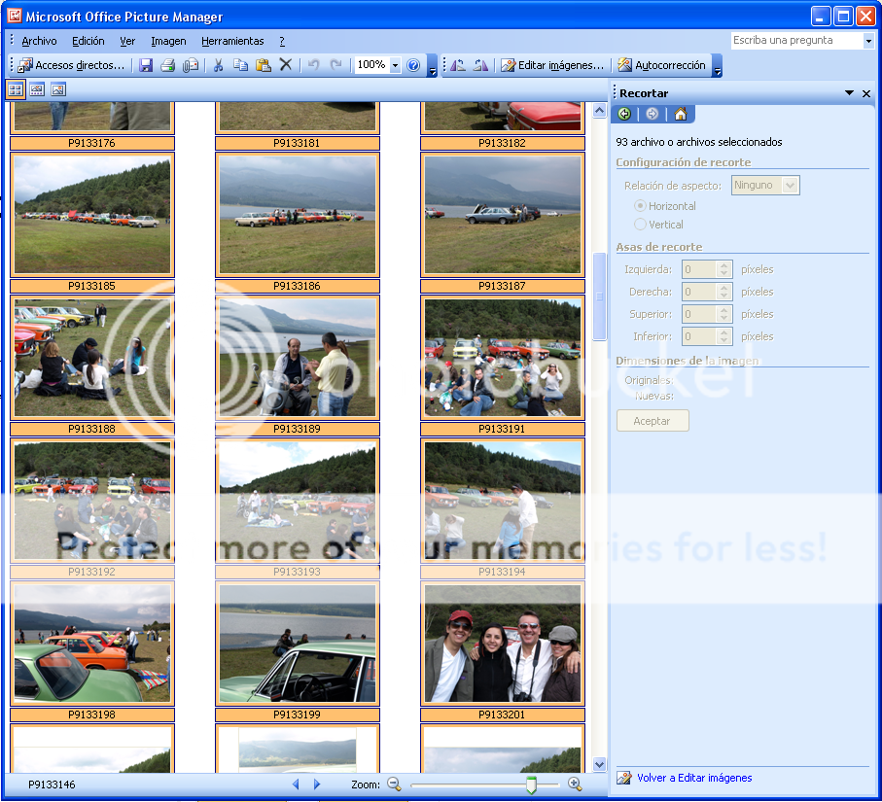This screenshot has height=802, width=882.
Task: Select thumbnail P9133185
Action: [x=92, y=215]
